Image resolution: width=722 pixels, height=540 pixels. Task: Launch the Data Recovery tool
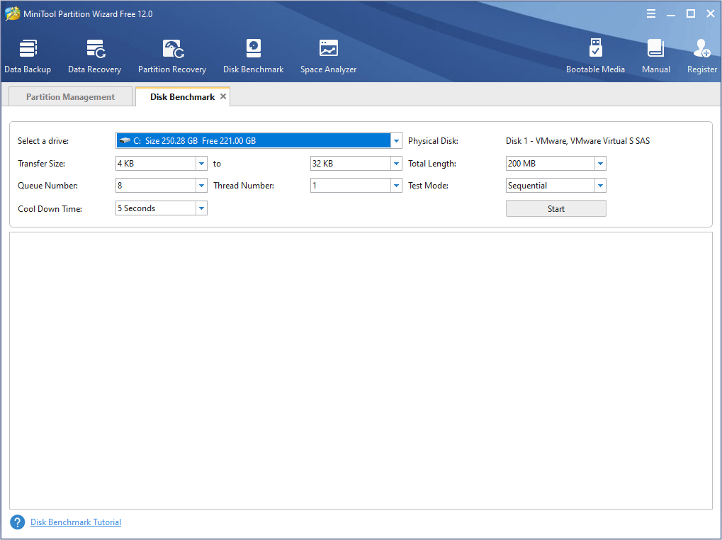pos(94,56)
